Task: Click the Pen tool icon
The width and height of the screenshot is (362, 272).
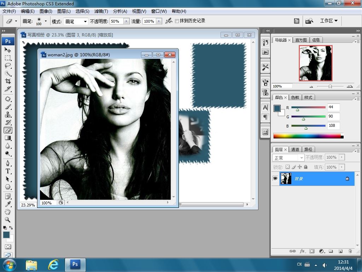Action: pyautogui.click(x=8, y=163)
